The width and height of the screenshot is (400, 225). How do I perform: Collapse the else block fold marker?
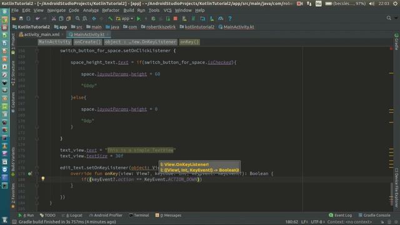(x=37, y=97)
